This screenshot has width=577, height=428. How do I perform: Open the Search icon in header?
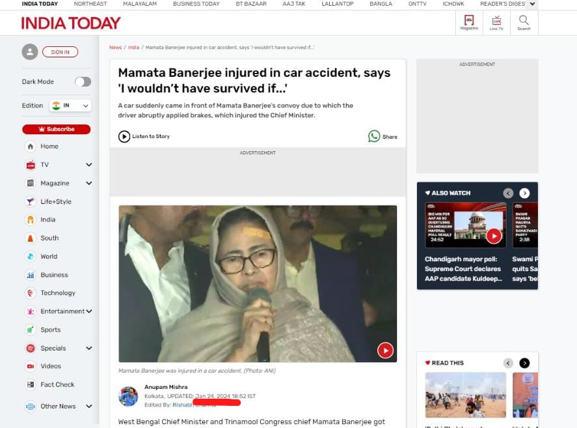coord(524,22)
